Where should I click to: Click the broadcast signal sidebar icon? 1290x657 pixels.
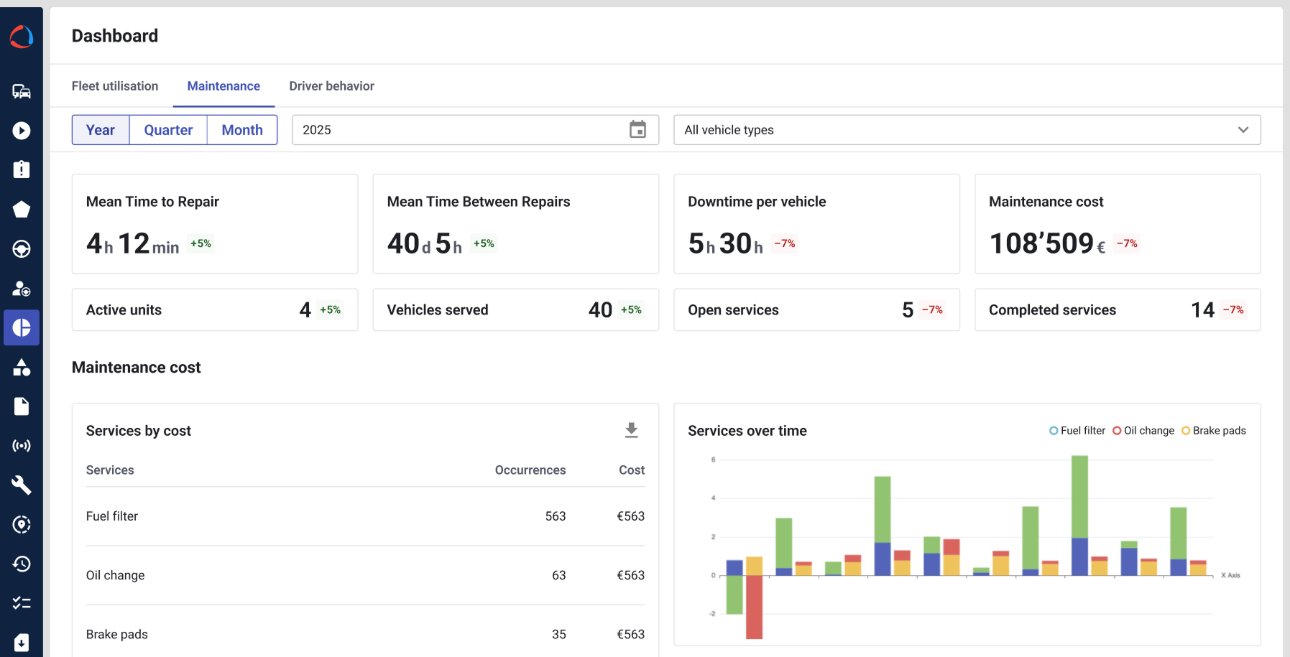point(22,446)
